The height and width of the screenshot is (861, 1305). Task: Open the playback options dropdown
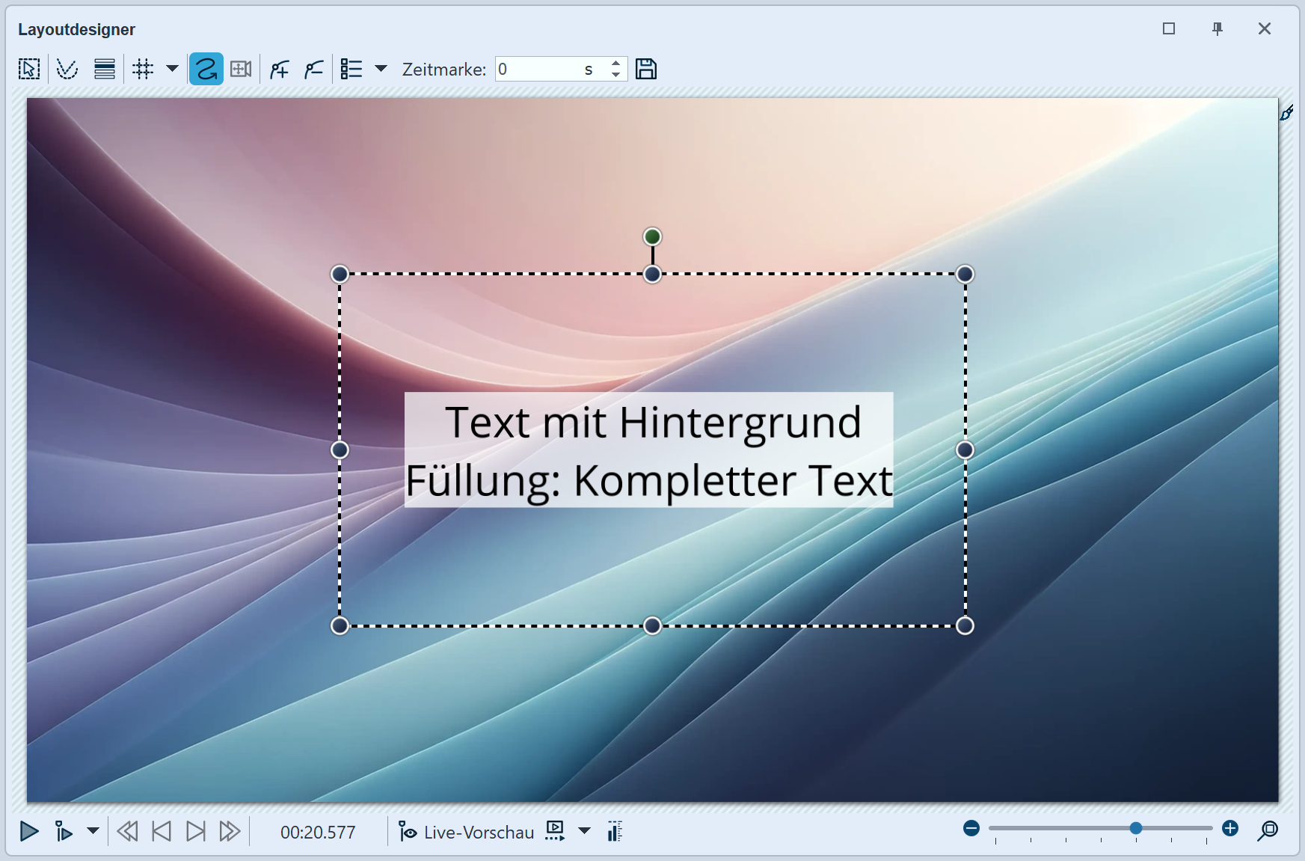pos(92,831)
